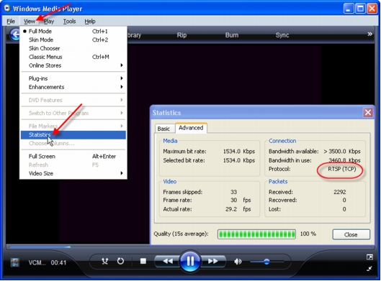The width and height of the screenshot is (381, 281).
Task: Expand the hidden tabs chevron
Action: pos(369,34)
